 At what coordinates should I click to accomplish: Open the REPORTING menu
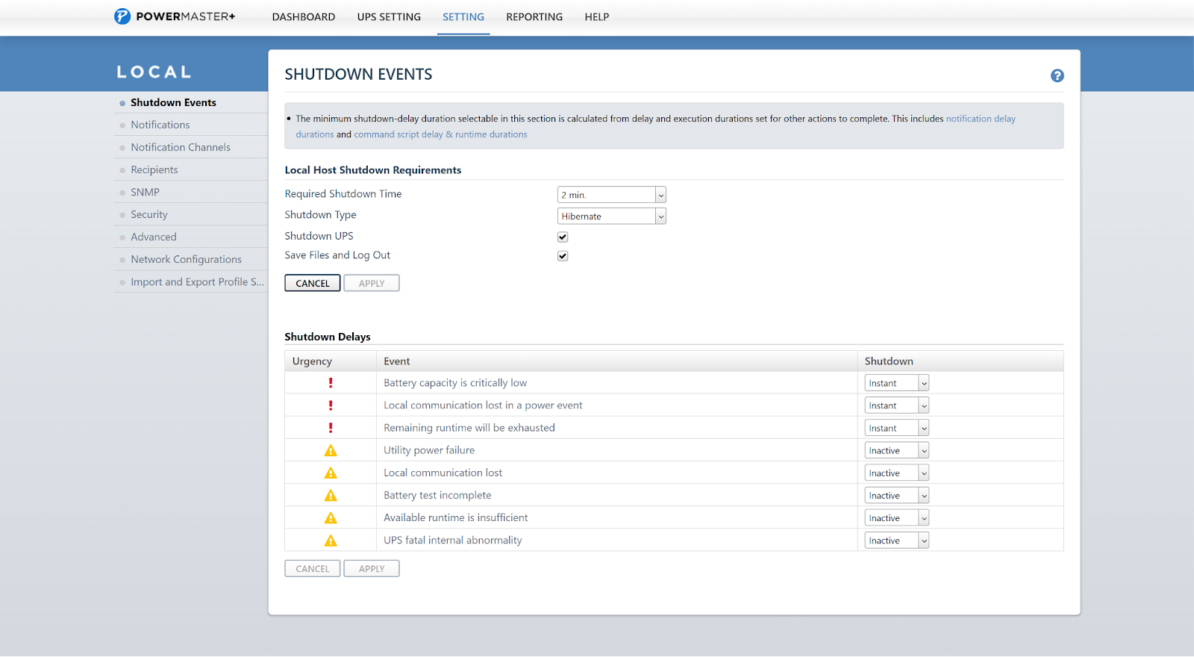click(x=534, y=16)
